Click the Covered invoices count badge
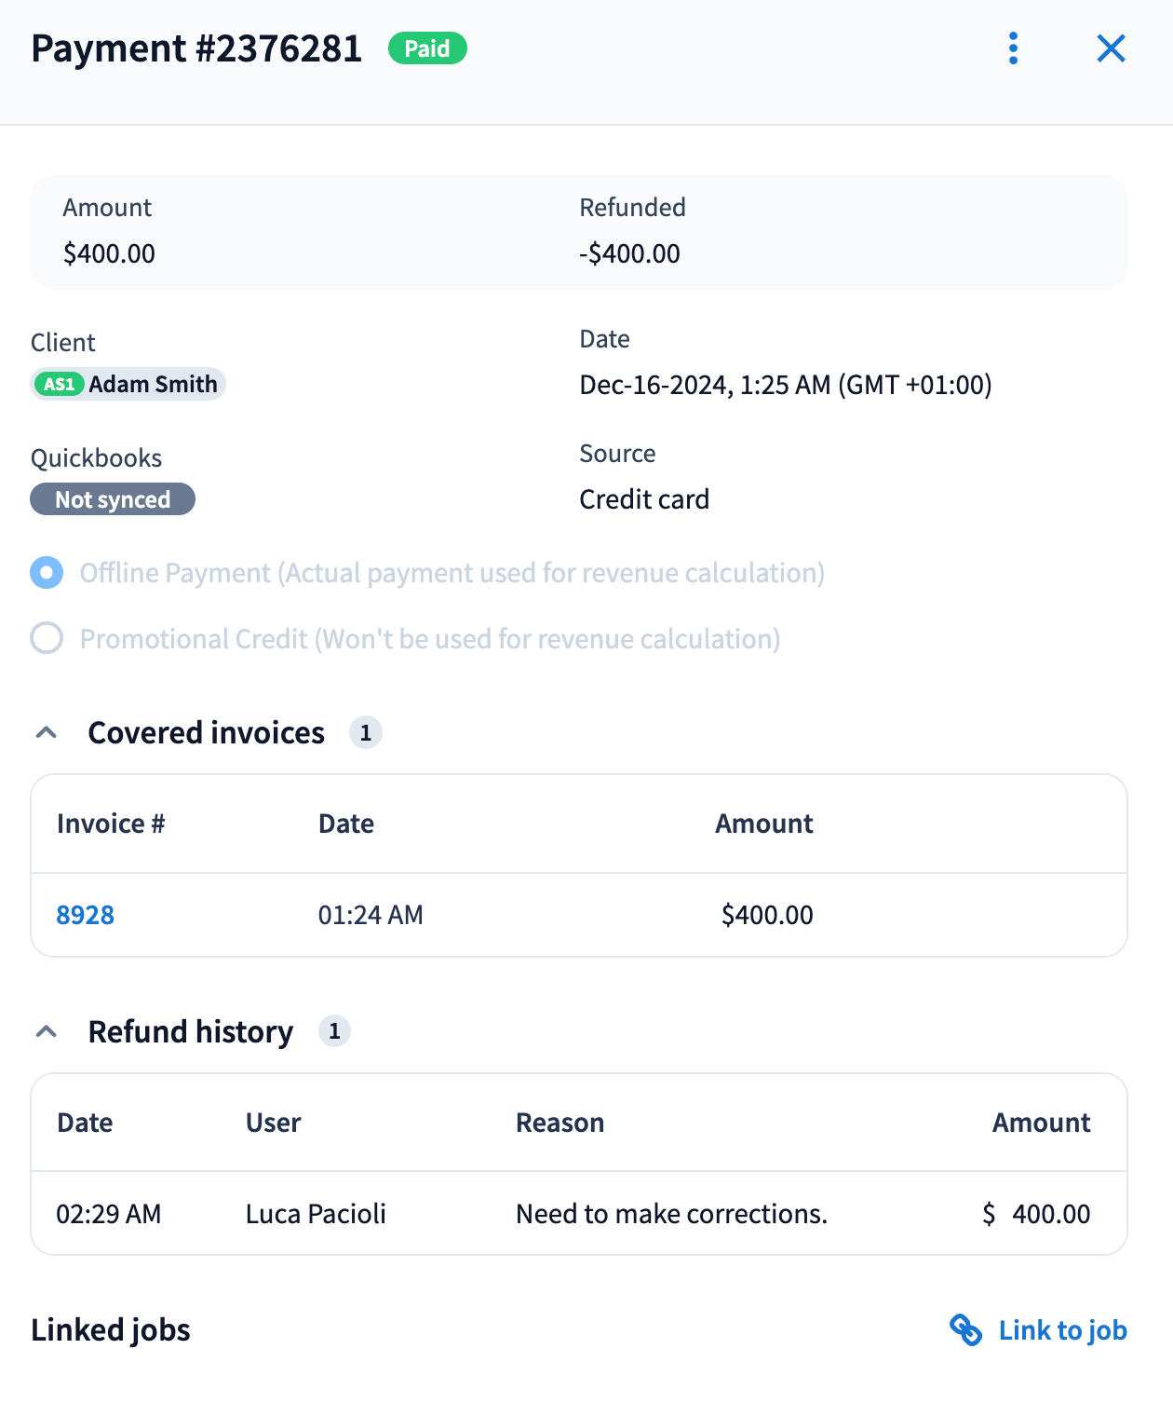1173x1403 pixels. [x=365, y=733]
